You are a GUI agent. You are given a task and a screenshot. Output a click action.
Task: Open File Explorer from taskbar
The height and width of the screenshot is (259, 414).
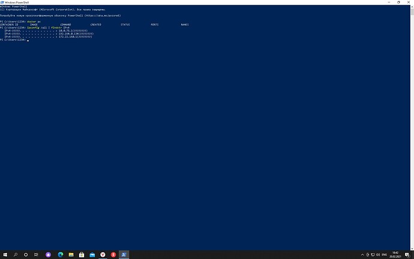pyautogui.click(x=71, y=255)
